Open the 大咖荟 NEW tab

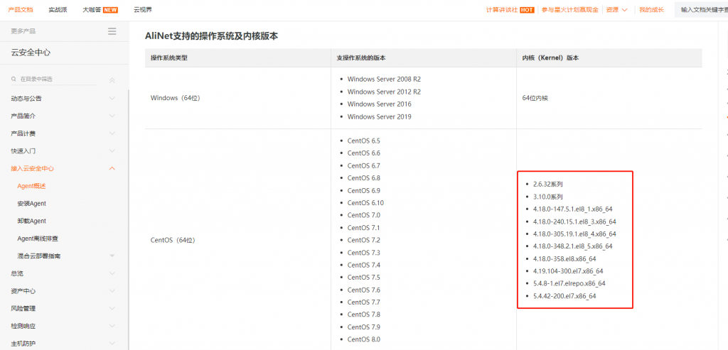[100, 10]
